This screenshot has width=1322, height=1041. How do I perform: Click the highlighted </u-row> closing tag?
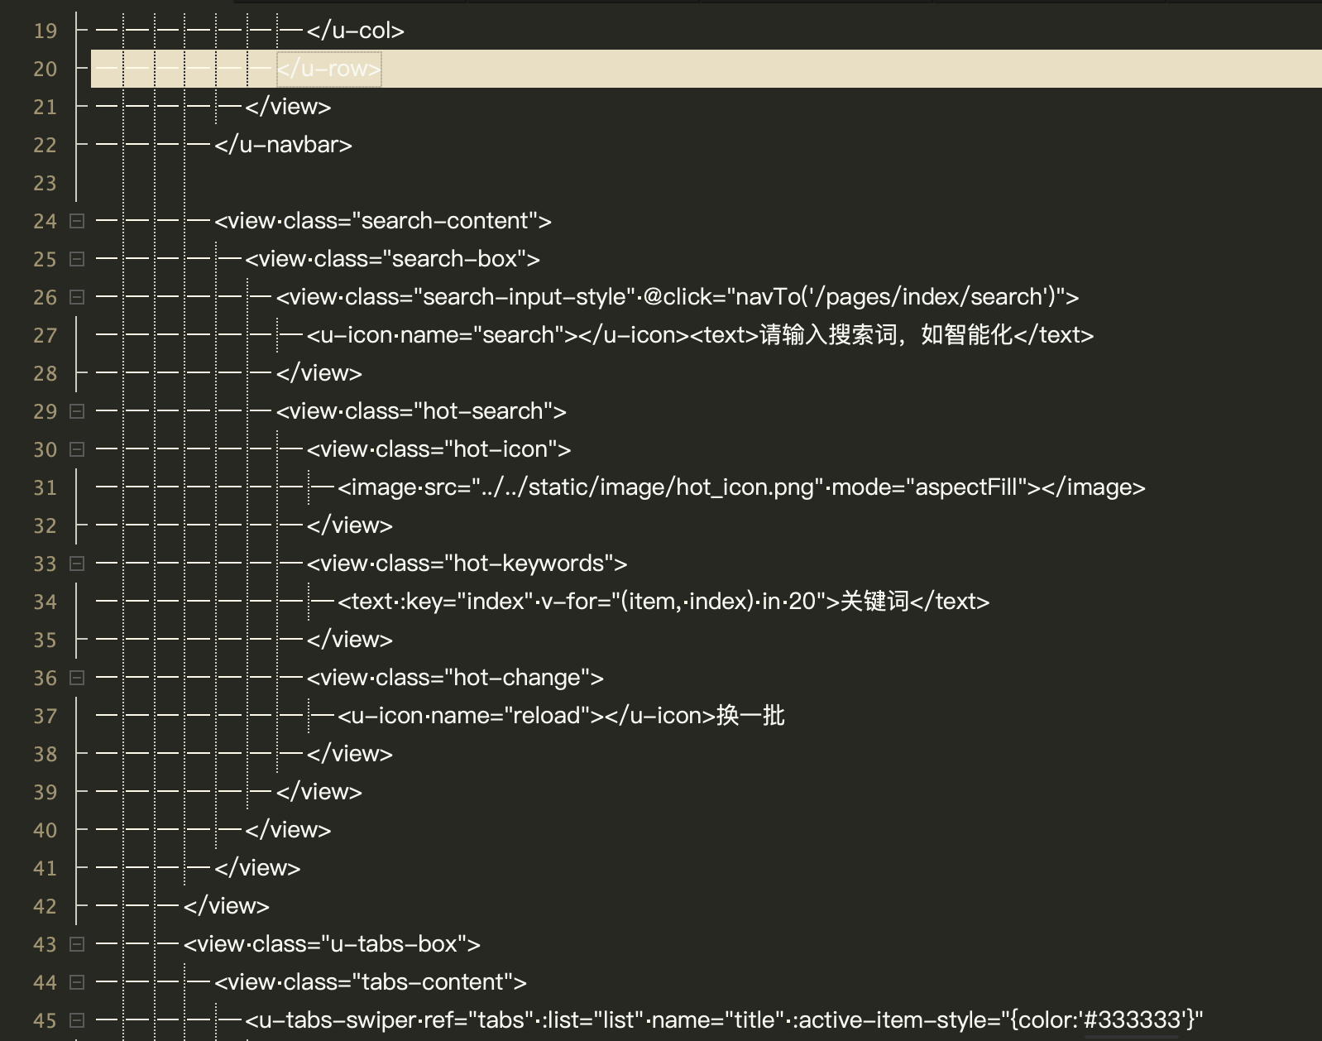(x=328, y=69)
